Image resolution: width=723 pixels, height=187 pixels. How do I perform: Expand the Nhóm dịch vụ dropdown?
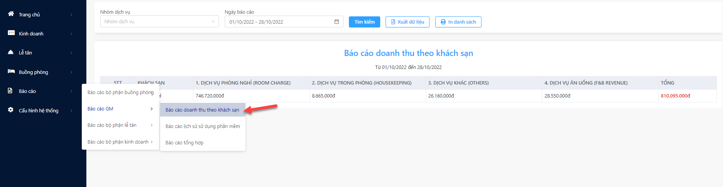coord(159,21)
